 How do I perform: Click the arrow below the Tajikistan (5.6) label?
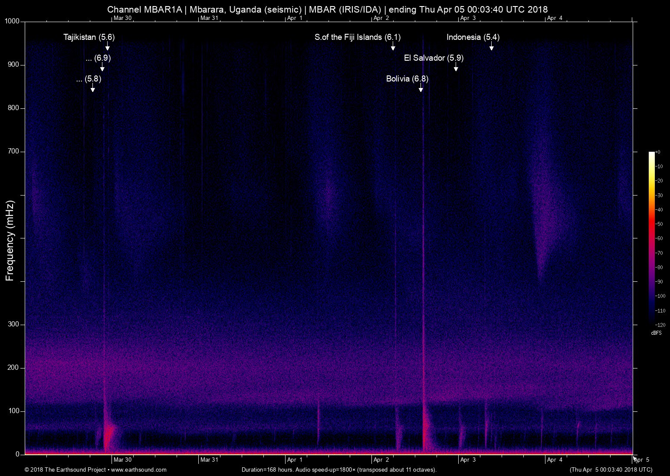tap(107, 47)
